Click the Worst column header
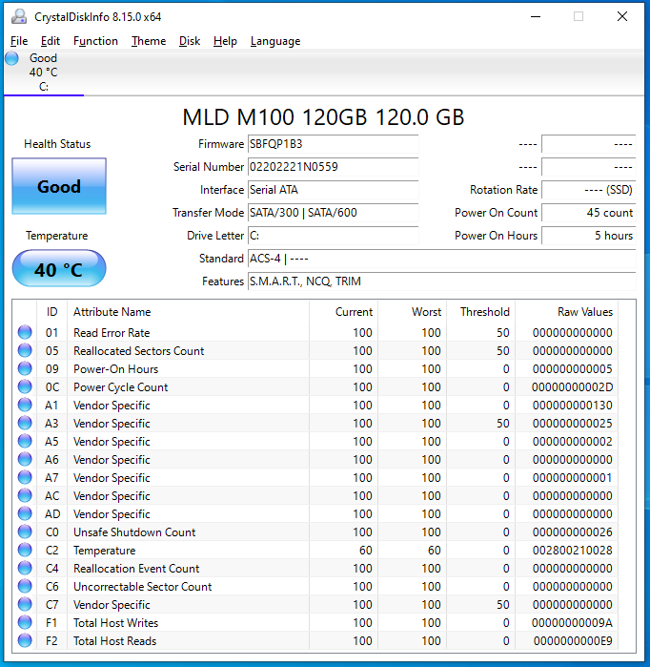650x667 pixels. (x=412, y=312)
